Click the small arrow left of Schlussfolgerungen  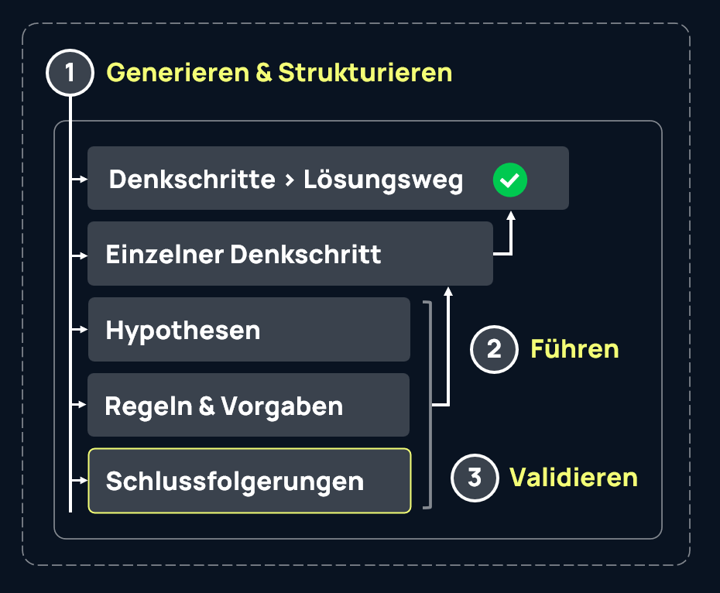point(79,481)
